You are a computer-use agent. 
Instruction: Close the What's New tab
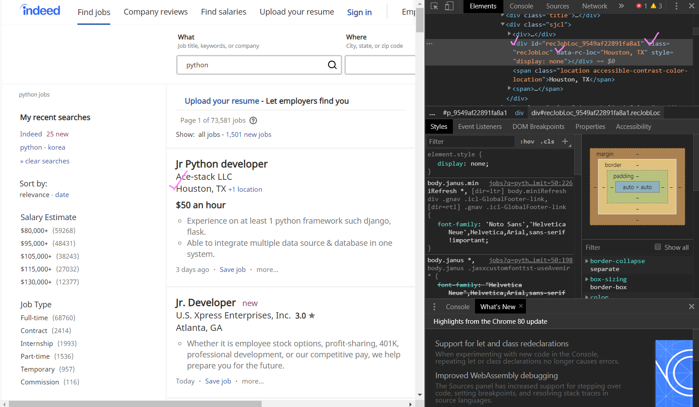point(521,306)
